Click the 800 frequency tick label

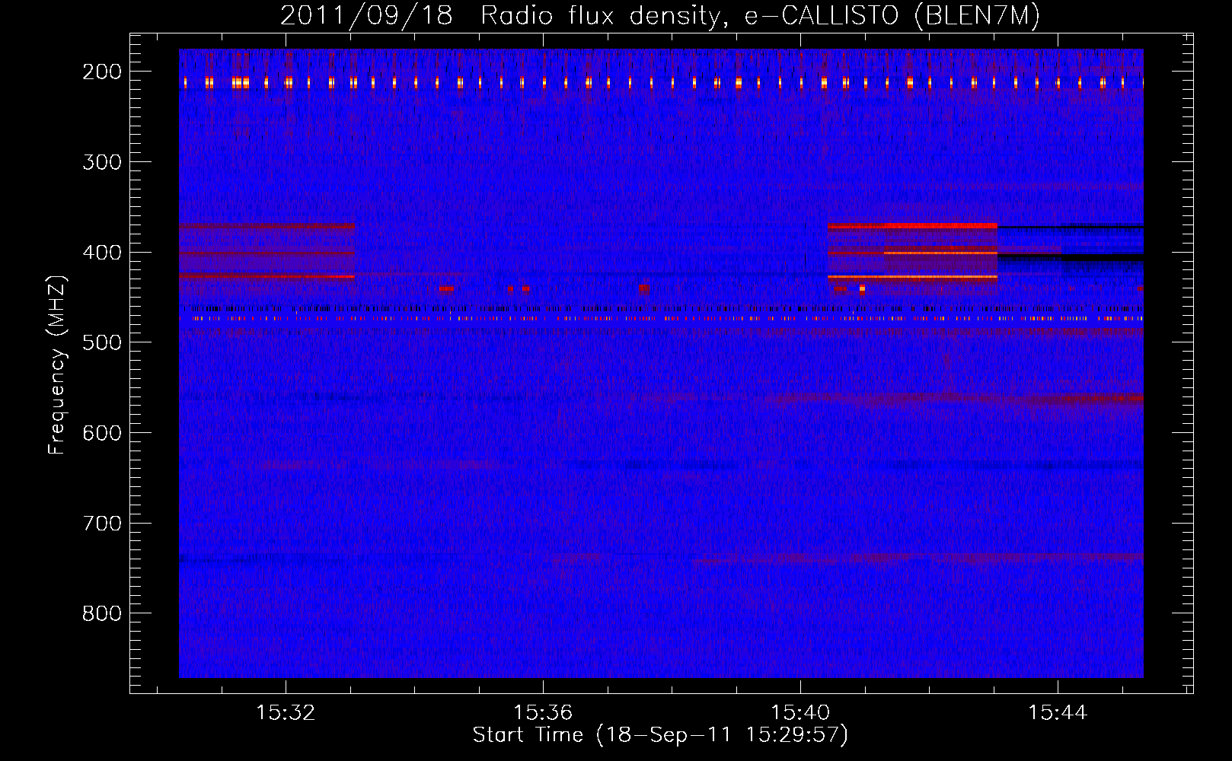tap(102, 613)
